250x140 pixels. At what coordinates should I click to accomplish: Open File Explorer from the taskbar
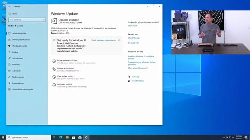point(67,137)
